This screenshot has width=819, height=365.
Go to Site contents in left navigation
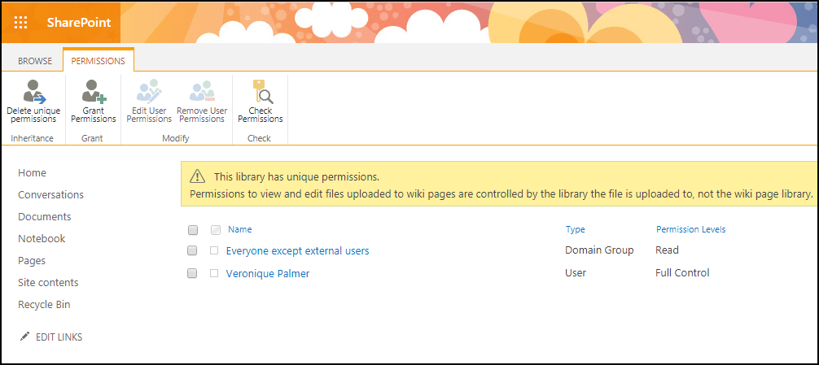pos(48,282)
